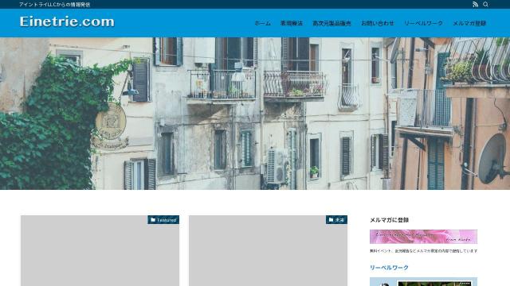Open the 未来 post thumbnail
This screenshot has height=286, width=510.
click(268, 251)
